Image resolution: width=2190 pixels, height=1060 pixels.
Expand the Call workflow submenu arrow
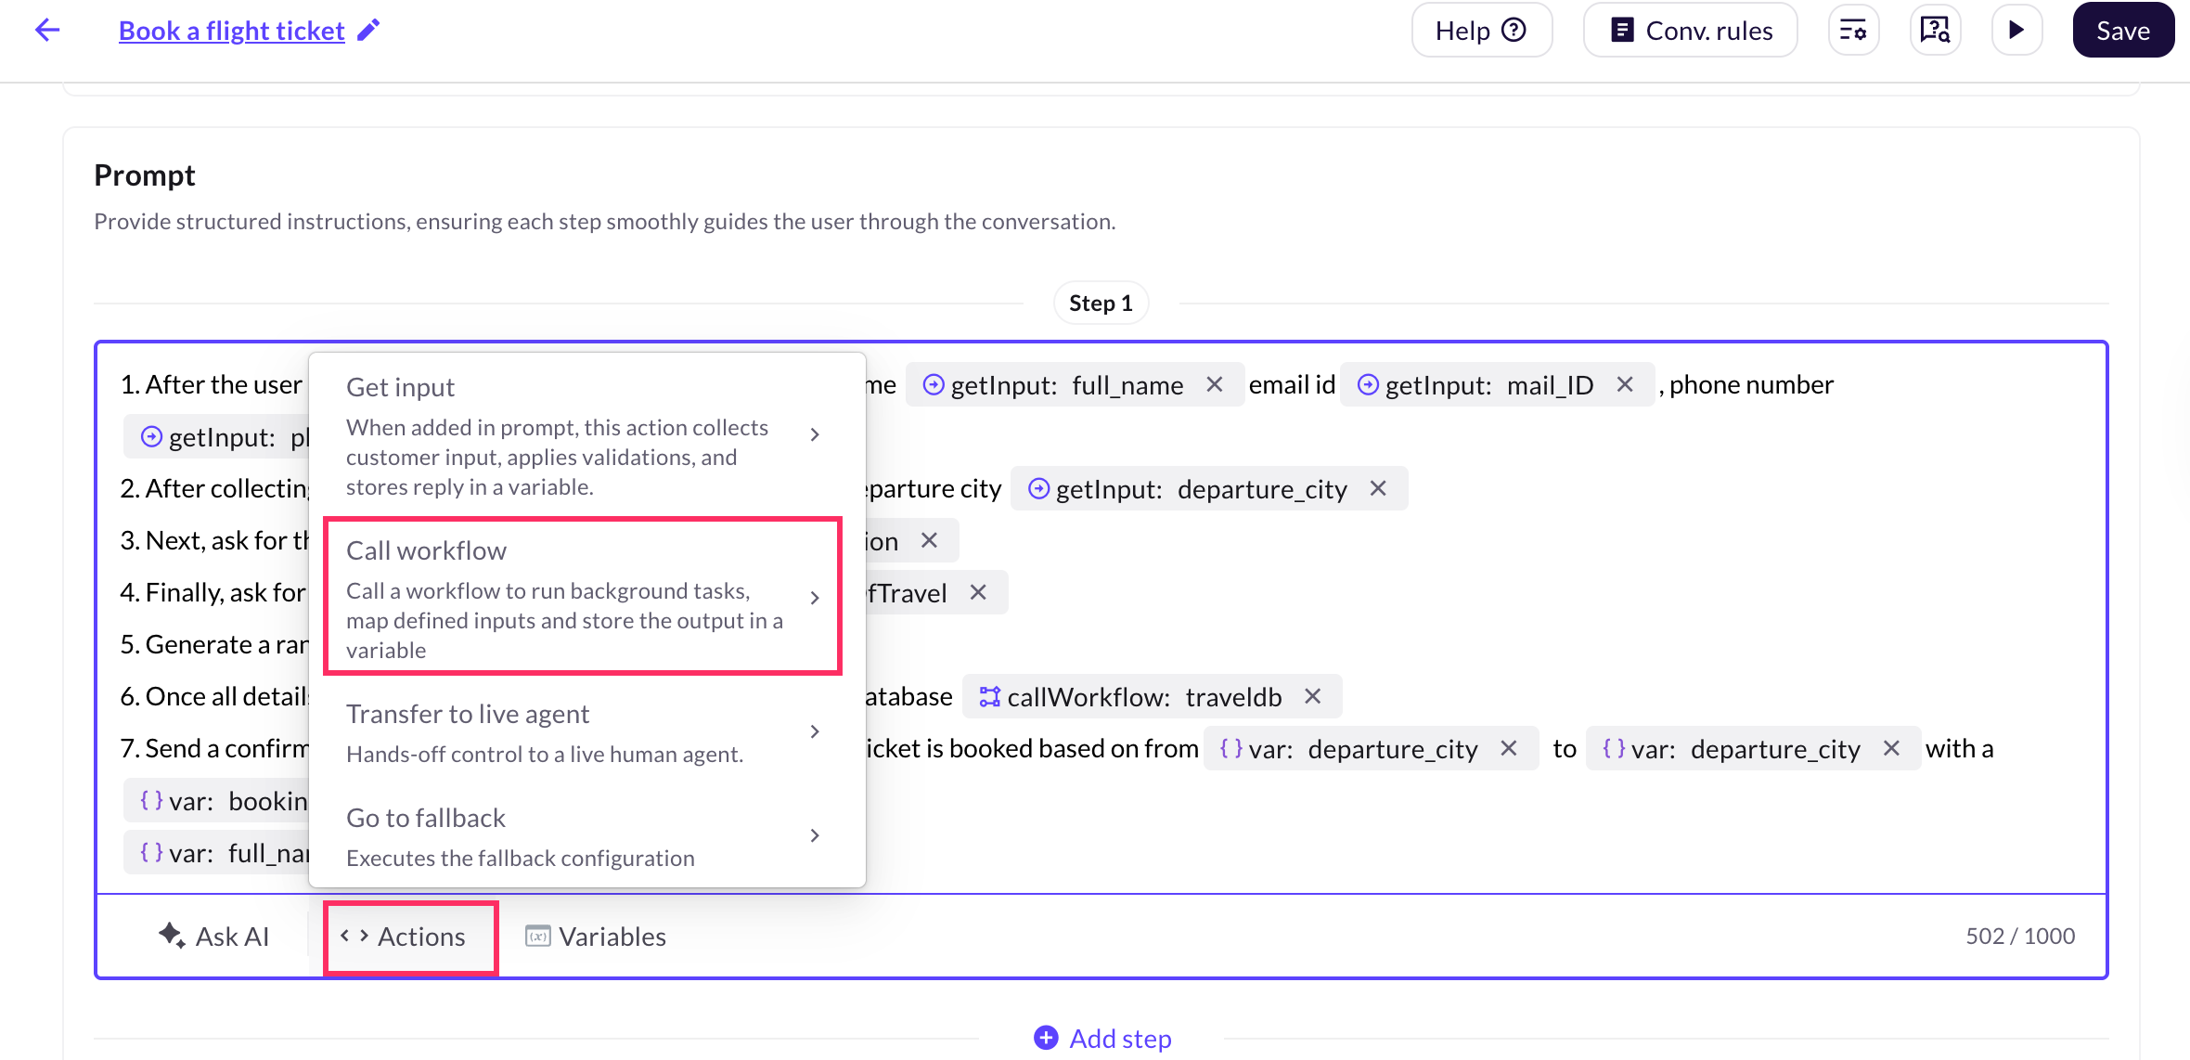tap(815, 598)
